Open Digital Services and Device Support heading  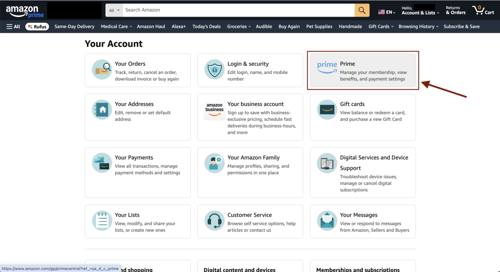374,163
